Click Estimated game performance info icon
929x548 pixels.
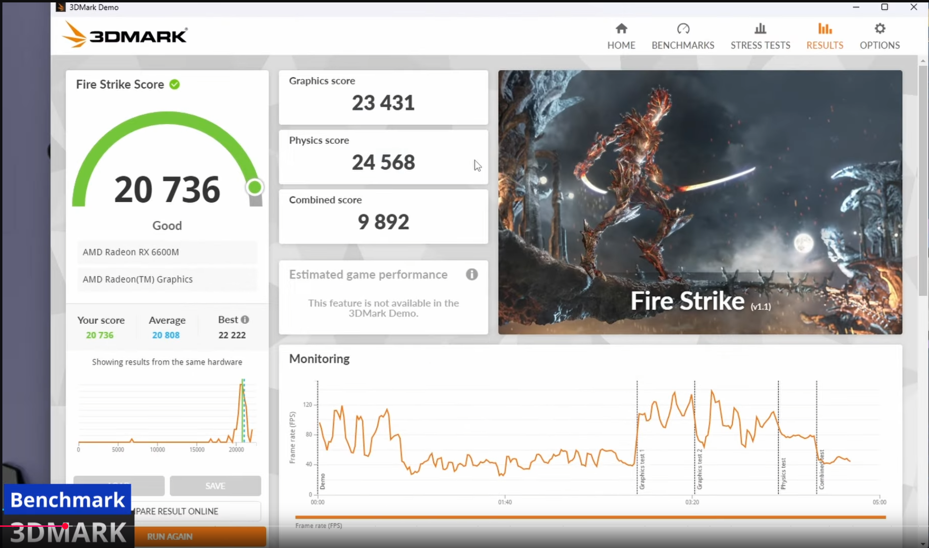coord(472,274)
